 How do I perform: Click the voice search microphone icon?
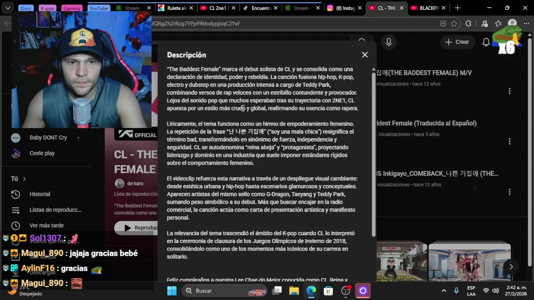(x=388, y=42)
